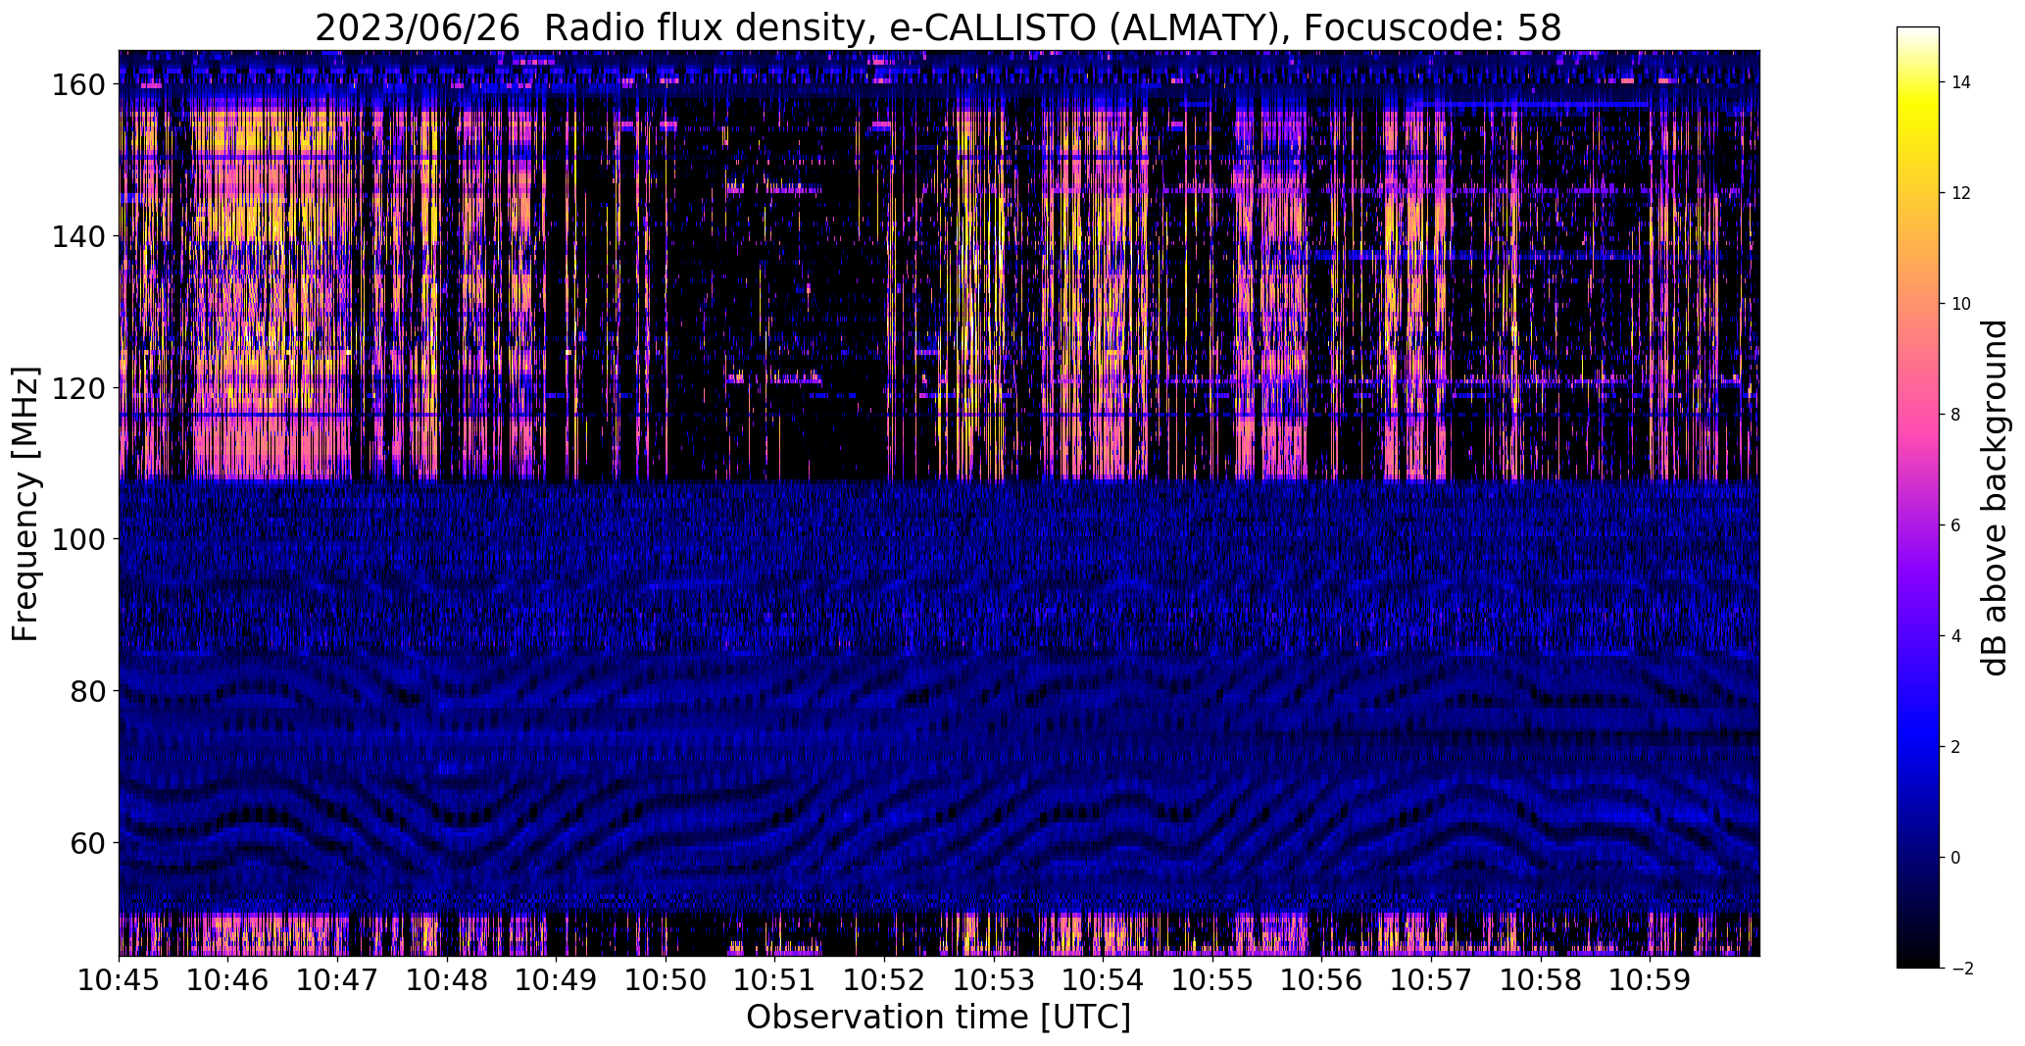Viewport: 2025px width, 1046px height.
Task: Click the colorbar tick value 2
Action: coord(1955,747)
